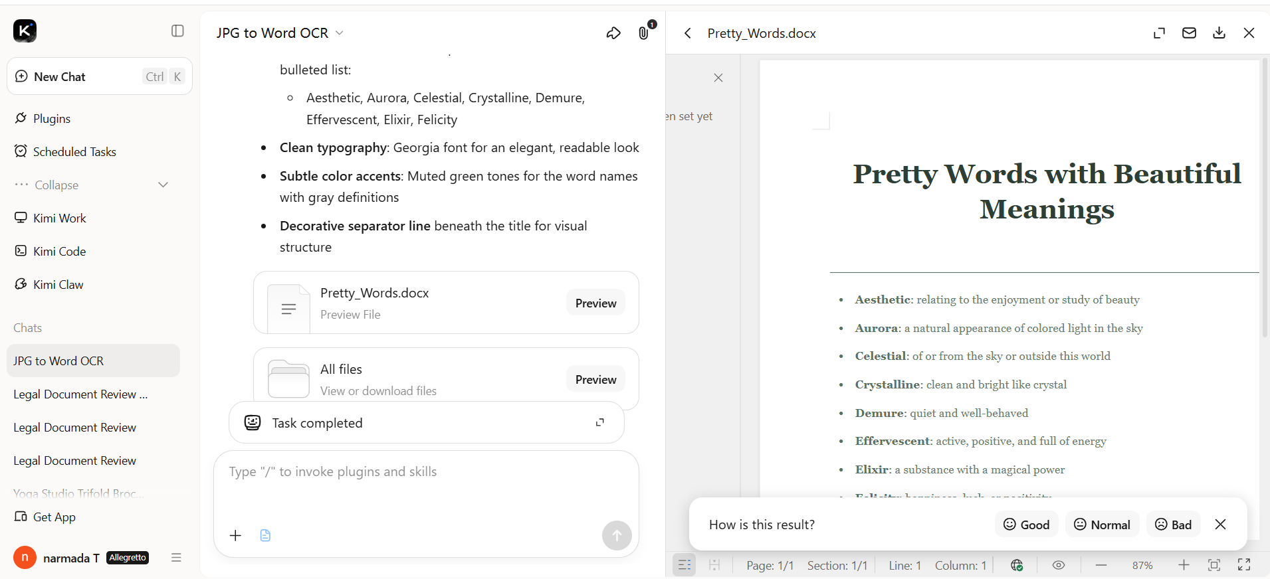Expand the document preview panel
The width and height of the screenshot is (1270, 579).
pos(1159,33)
